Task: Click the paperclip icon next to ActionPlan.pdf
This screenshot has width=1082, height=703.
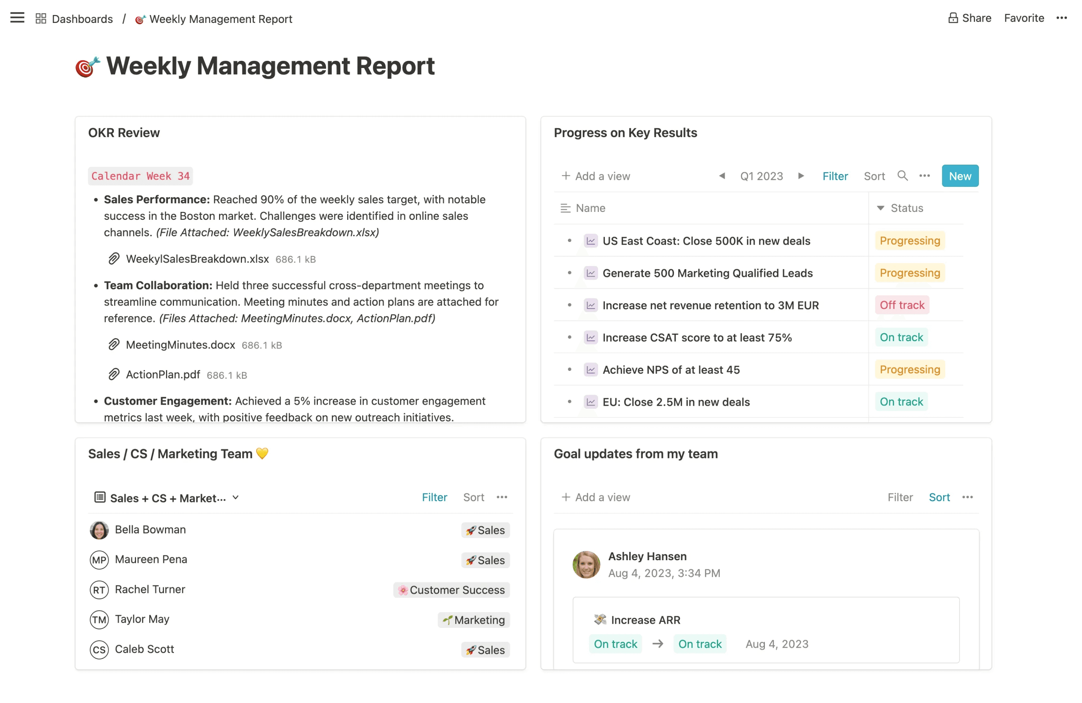Action: pyautogui.click(x=114, y=374)
